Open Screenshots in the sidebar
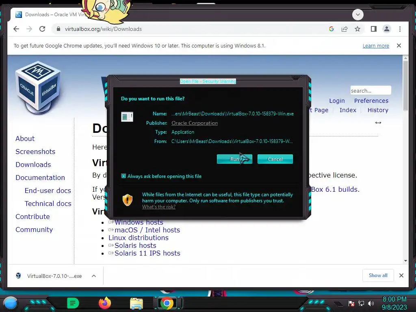The width and height of the screenshot is (416, 312). 35,152
